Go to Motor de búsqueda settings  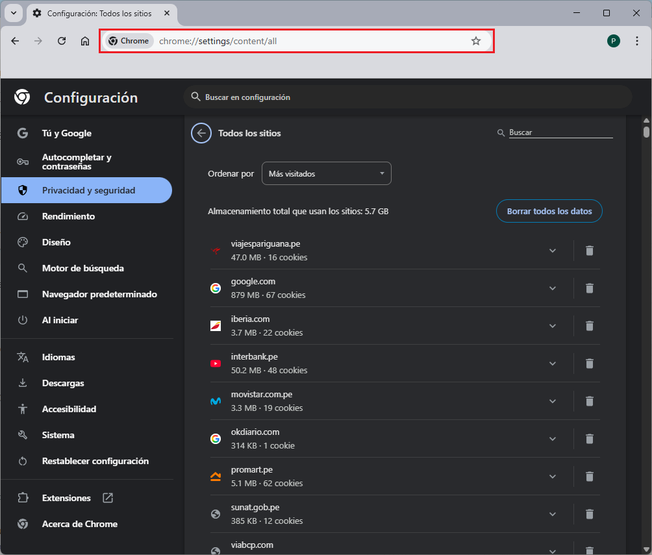click(x=86, y=268)
